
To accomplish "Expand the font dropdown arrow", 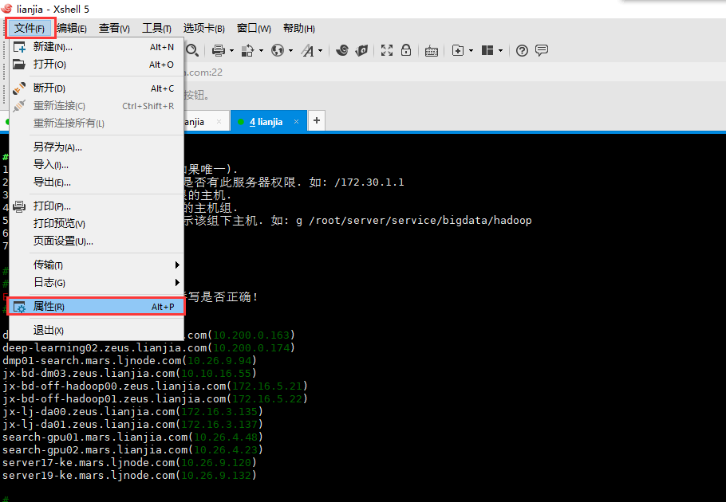I will point(321,50).
